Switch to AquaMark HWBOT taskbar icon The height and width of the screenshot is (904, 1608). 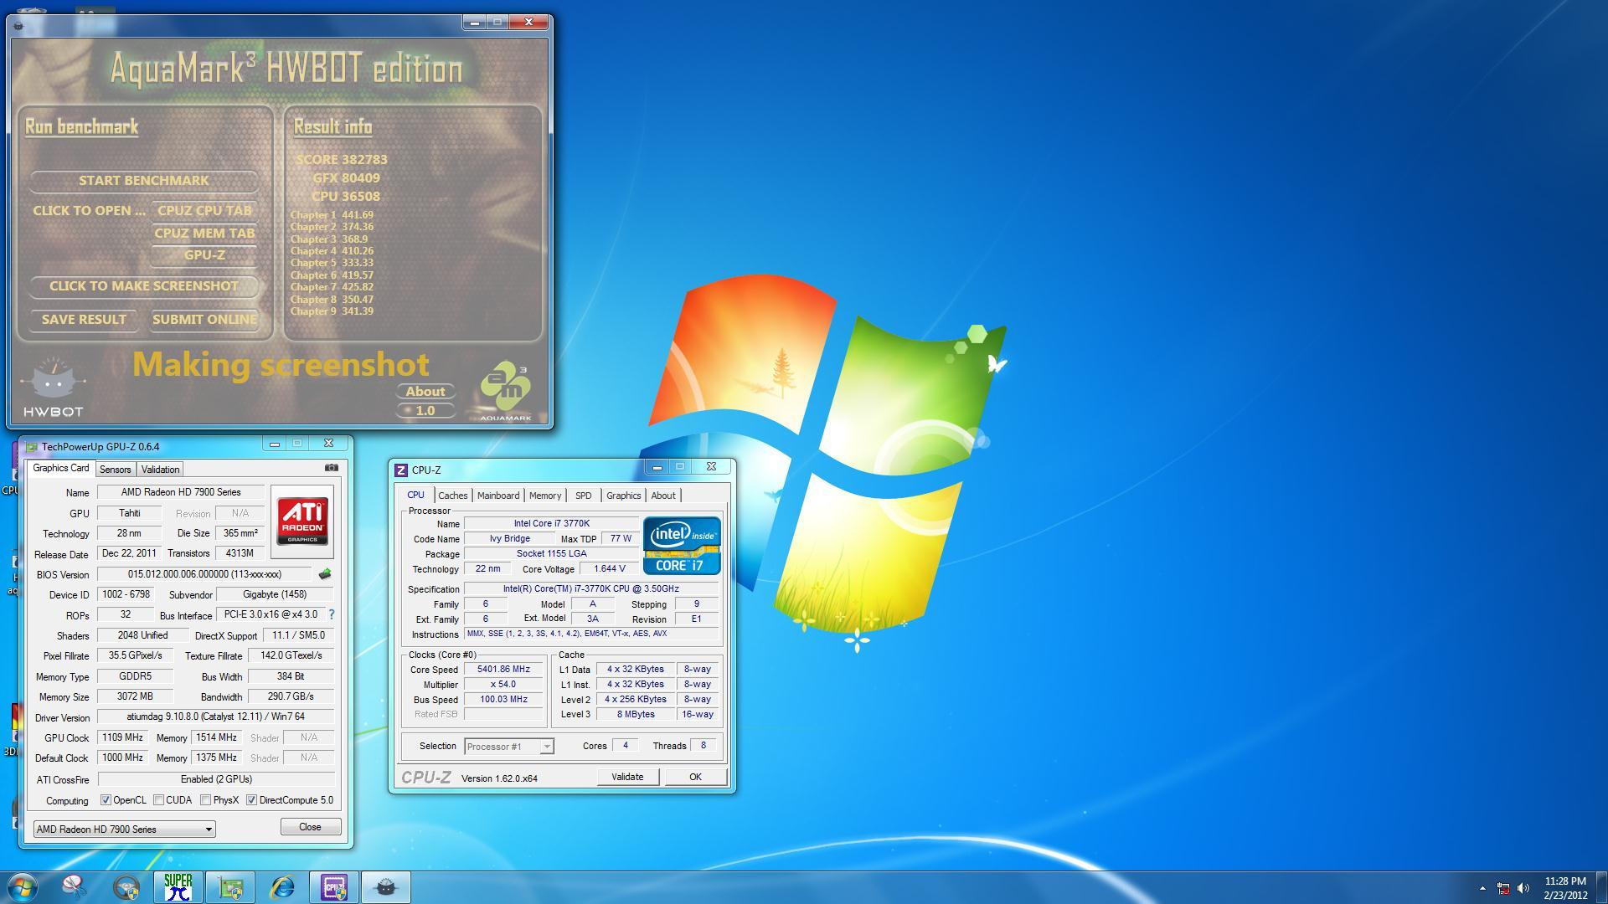tap(386, 886)
